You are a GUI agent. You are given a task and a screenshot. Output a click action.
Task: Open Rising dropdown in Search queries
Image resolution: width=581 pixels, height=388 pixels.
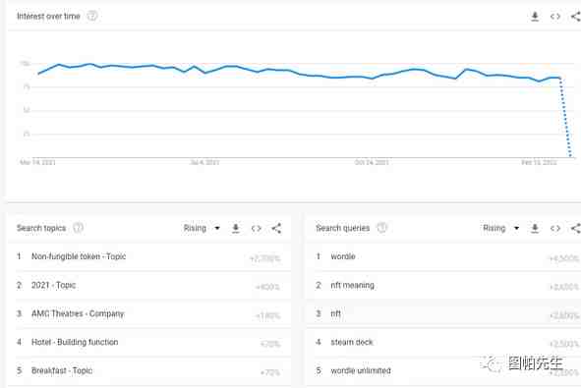point(501,228)
